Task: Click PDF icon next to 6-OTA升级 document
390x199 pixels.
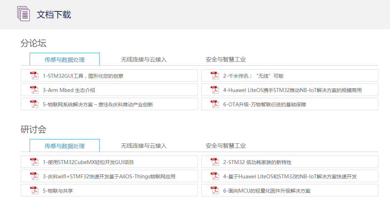Action: tap(215, 104)
